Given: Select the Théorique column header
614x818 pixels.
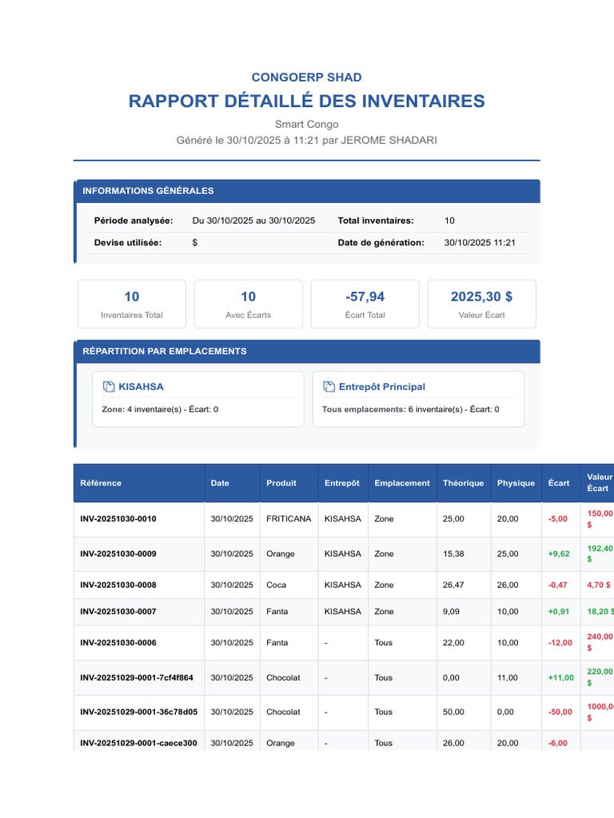Looking at the screenshot, I should pos(463,483).
